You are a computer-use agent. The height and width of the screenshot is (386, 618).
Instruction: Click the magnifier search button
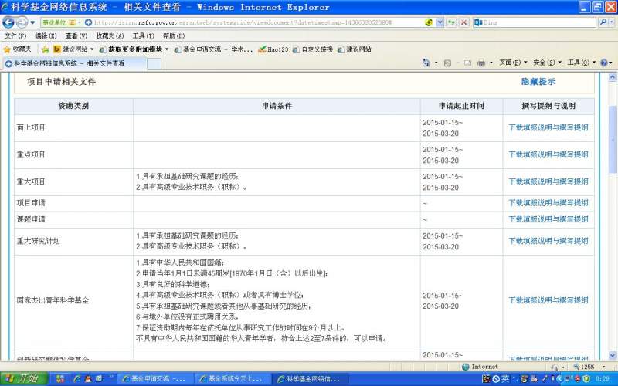pyautogui.click(x=603, y=22)
